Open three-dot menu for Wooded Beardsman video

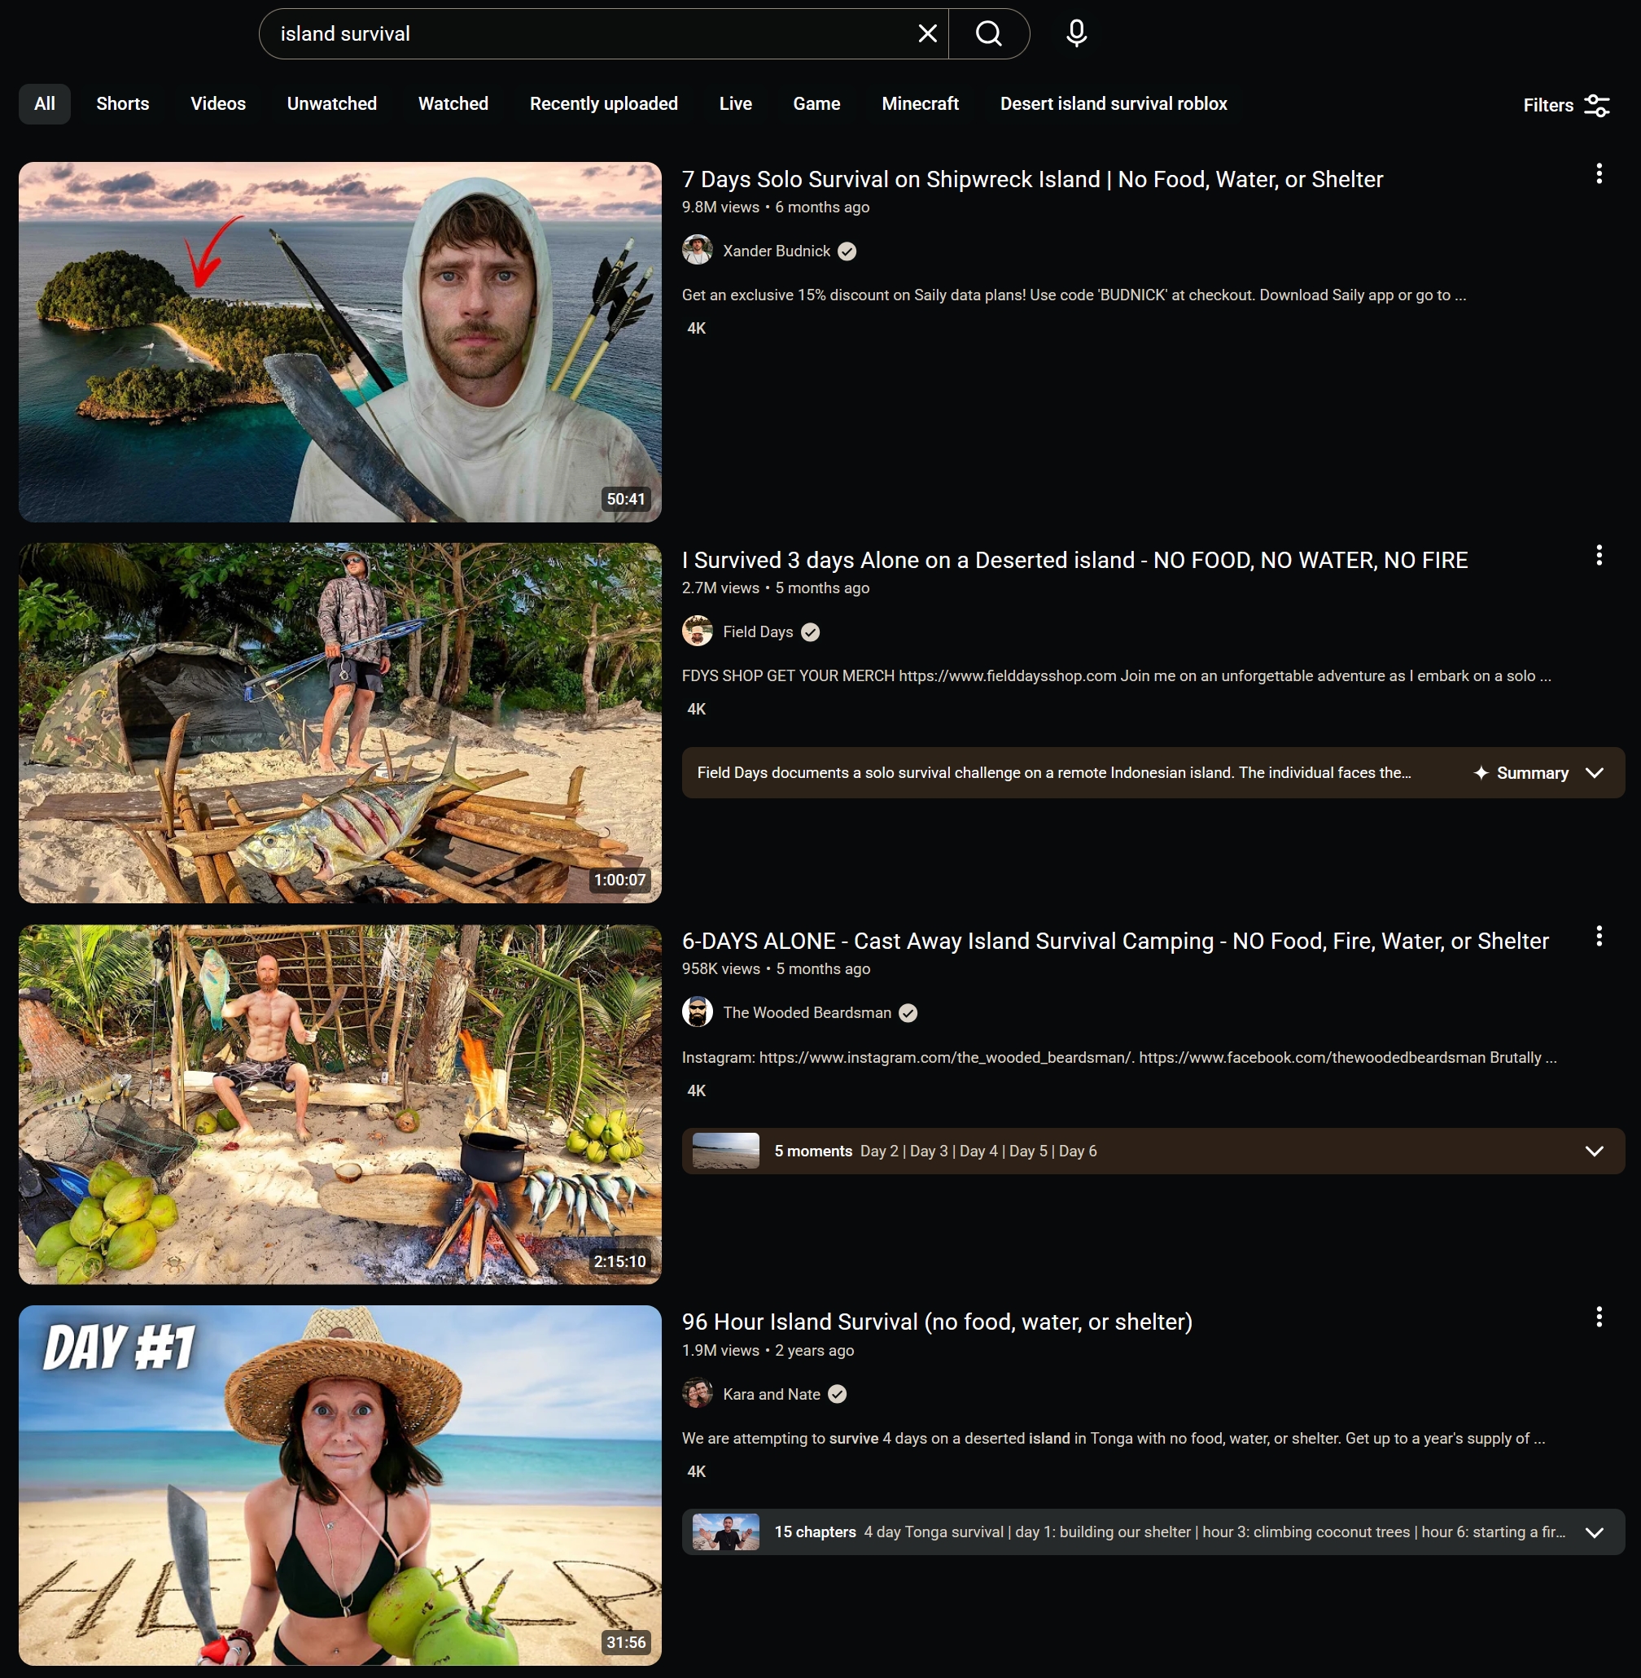[1598, 936]
